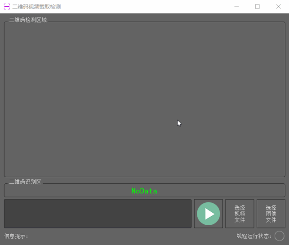The width and height of the screenshot is (289, 245).
Task: Close the QR detection window
Action: coord(279,6)
